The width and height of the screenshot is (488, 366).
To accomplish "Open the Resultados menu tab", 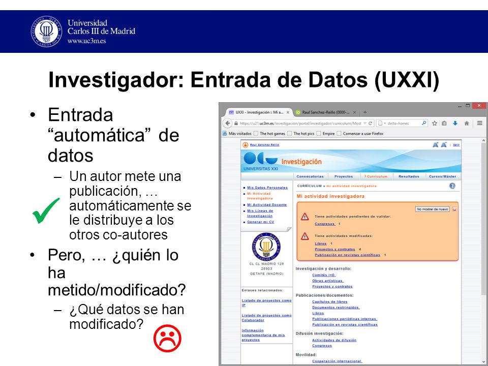I will (409, 176).
